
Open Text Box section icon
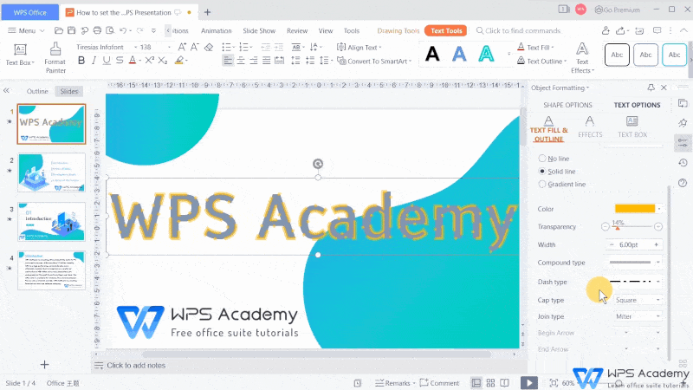632,127
